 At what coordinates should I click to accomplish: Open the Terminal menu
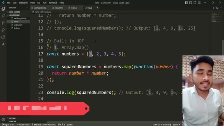coord(53,3)
